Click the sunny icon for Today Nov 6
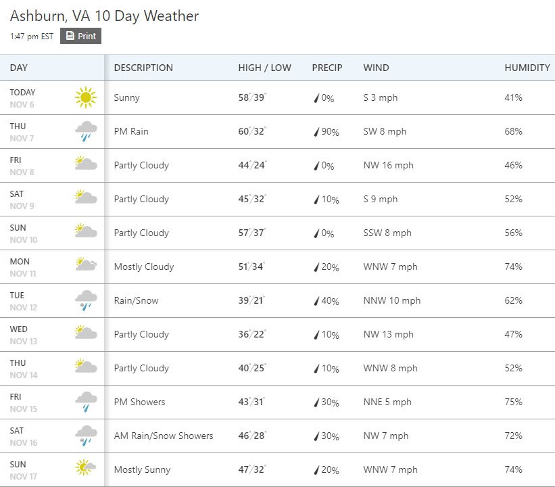The height and width of the screenshot is (487, 555). (86, 97)
